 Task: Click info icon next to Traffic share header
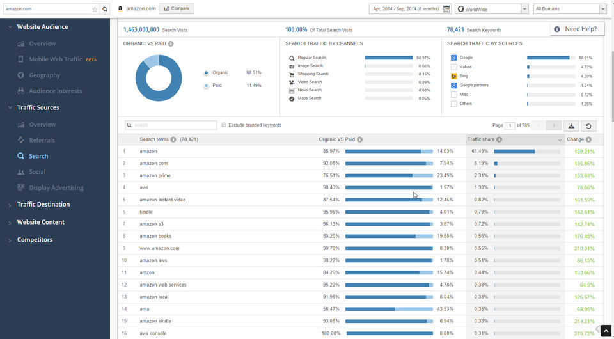click(500, 139)
